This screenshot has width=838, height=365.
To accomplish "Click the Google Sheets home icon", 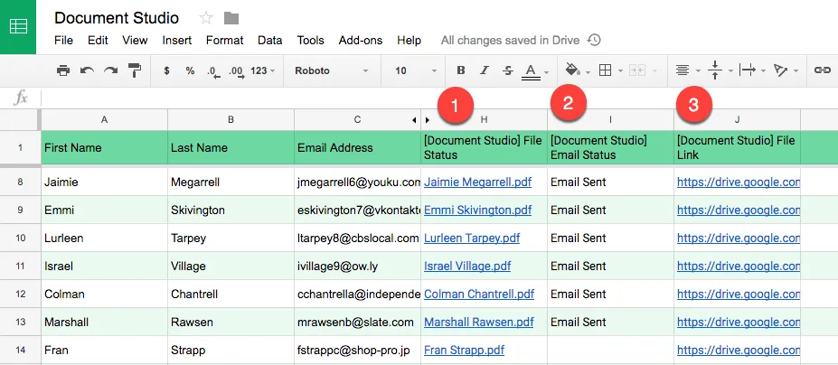I will pos(18,27).
